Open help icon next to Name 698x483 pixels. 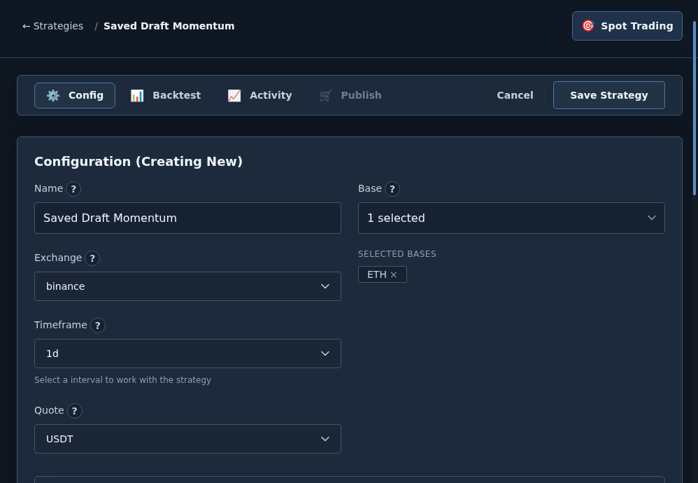[x=73, y=189]
